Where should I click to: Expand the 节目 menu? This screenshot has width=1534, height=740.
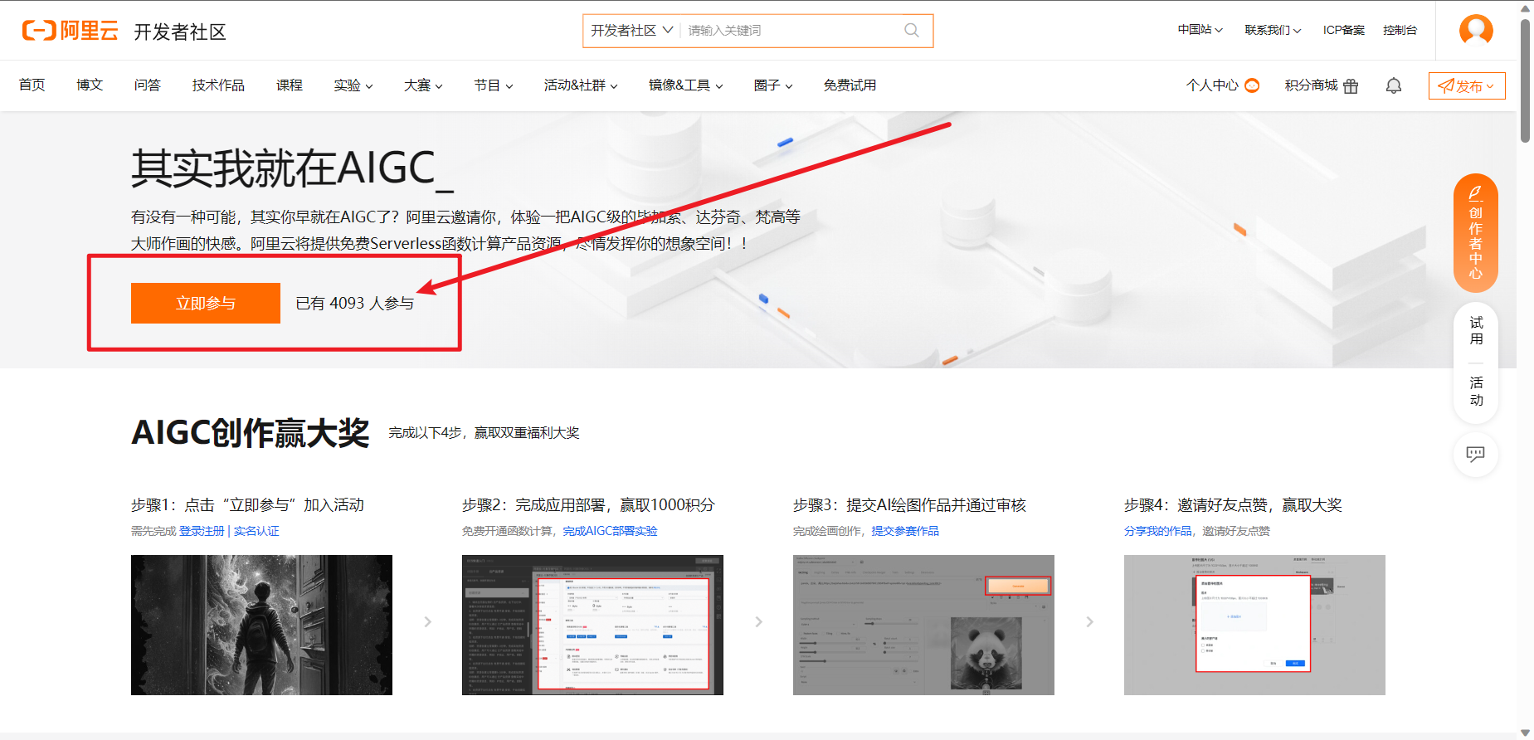tap(494, 85)
